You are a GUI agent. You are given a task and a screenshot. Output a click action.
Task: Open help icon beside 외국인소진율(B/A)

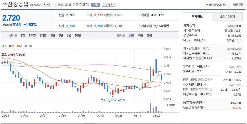(x=212, y=58)
